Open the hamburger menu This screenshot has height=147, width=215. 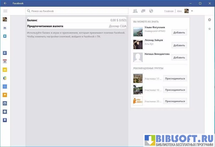pos(5,11)
